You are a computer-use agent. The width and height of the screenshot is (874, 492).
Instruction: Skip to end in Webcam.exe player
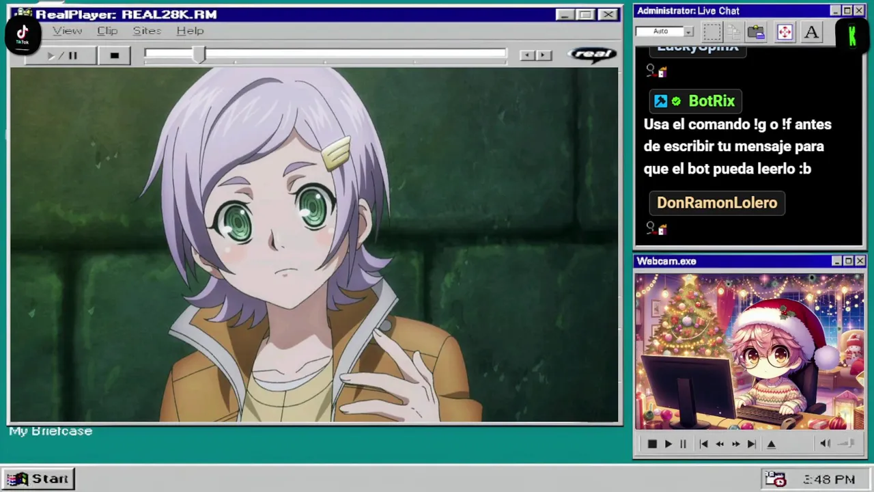tap(752, 444)
